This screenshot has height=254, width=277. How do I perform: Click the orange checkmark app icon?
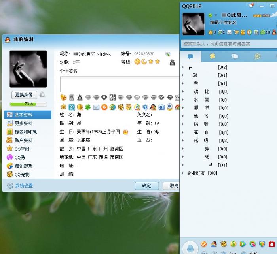coord(204,244)
